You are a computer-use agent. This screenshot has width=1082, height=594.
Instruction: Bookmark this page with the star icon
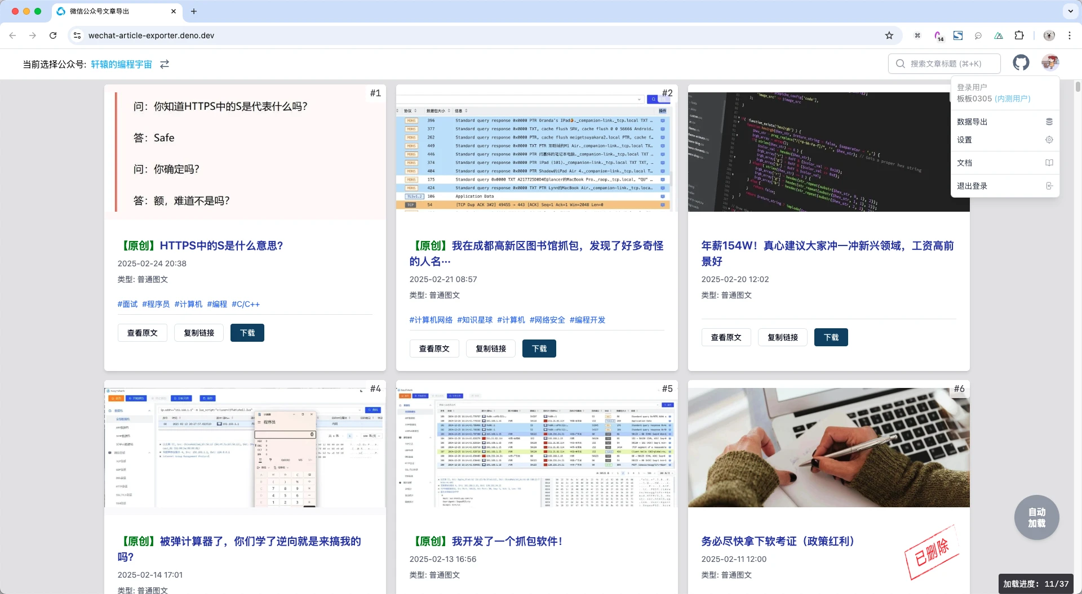point(889,35)
